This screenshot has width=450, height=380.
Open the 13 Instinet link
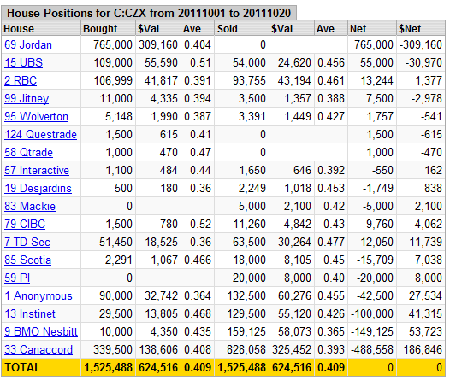(30, 314)
